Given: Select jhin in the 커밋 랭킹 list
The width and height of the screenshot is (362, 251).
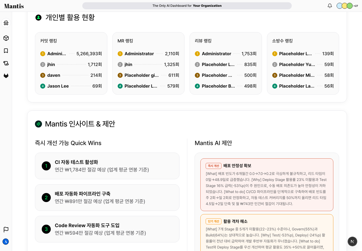Looking at the screenshot, I should coord(71,65).
